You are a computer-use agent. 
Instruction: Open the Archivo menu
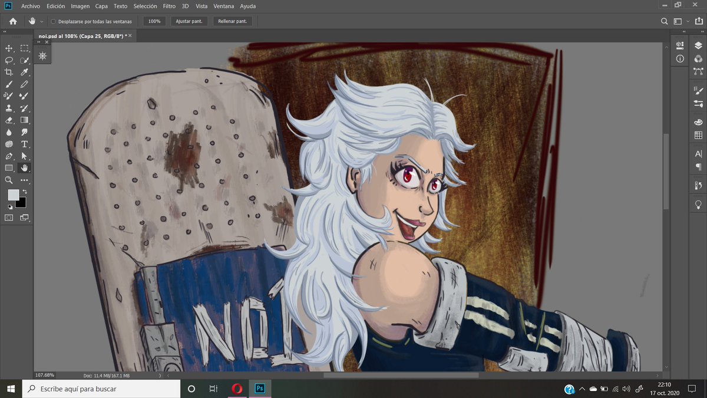pyautogui.click(x=31, y=6)
